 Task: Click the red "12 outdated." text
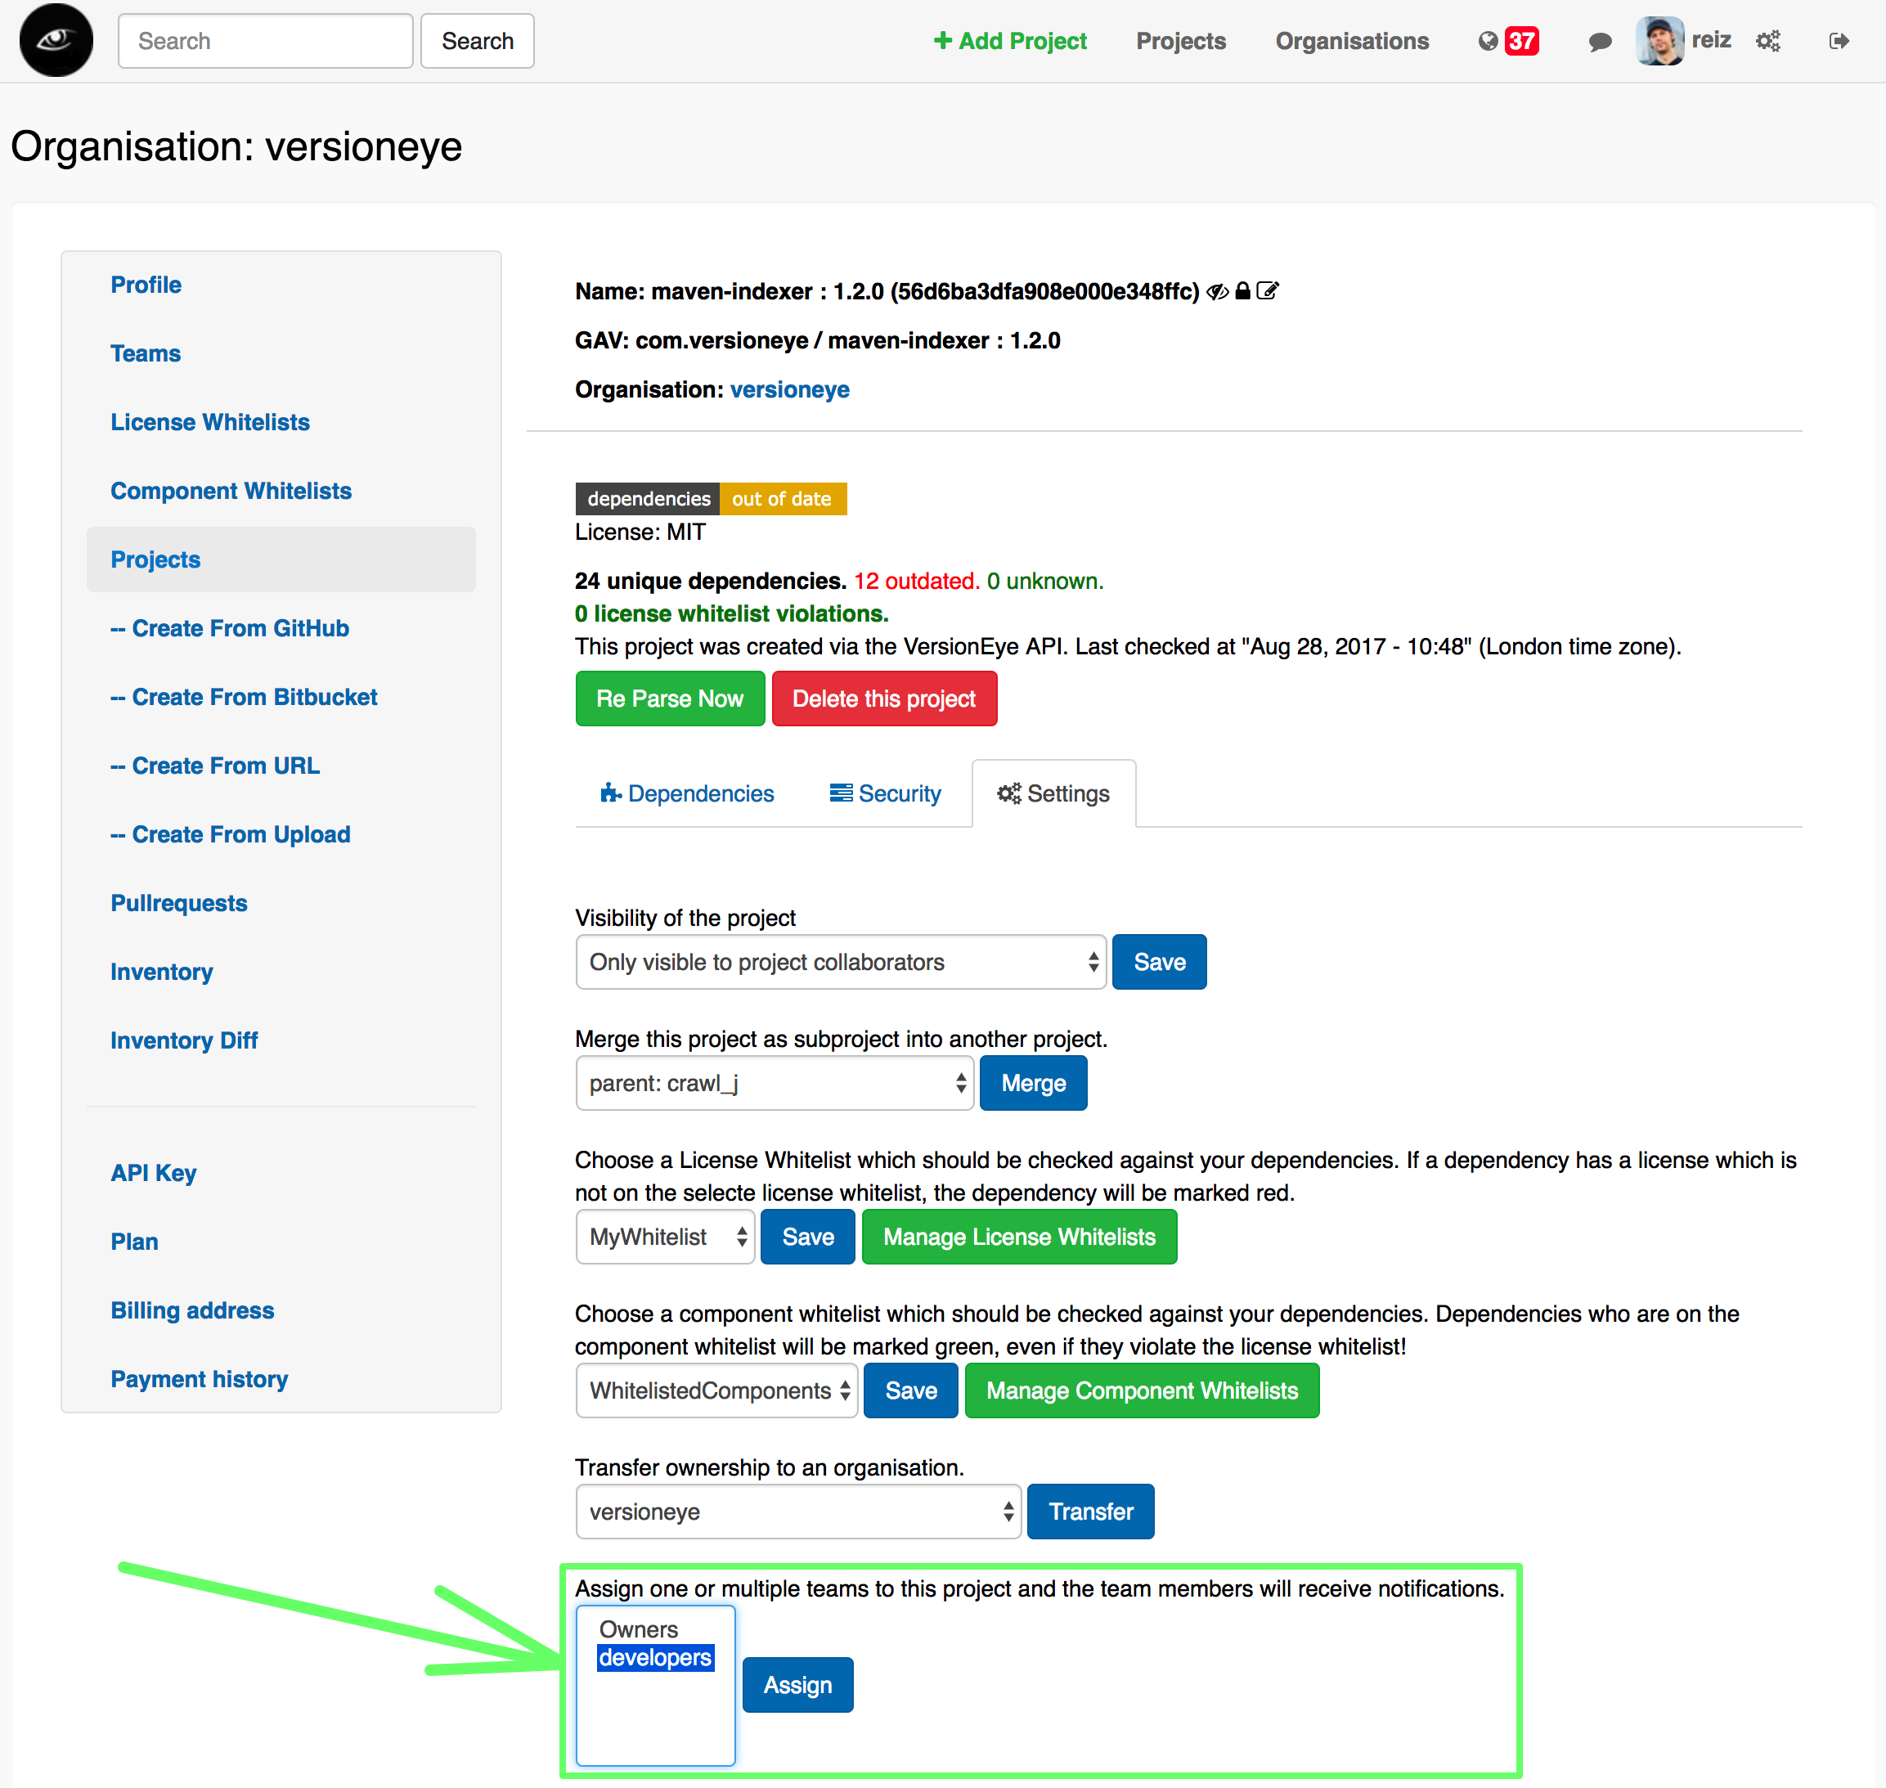[917, 582]
